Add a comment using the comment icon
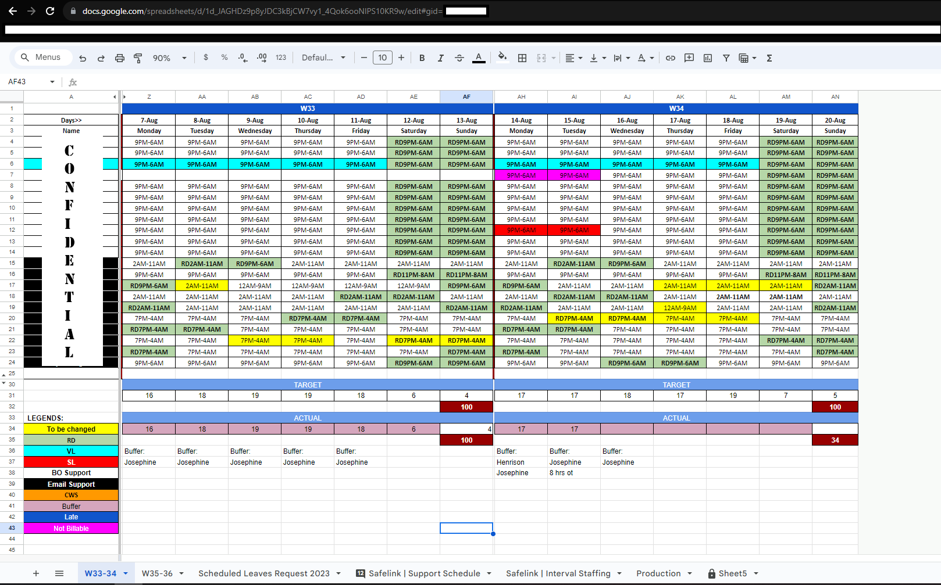Screen dimensions: 941x585 point(689,58)
